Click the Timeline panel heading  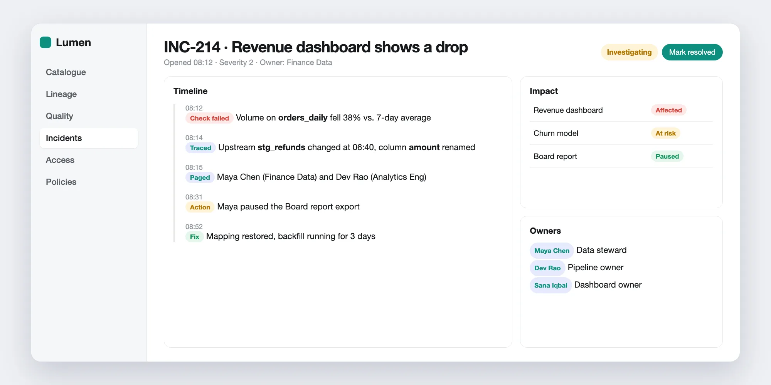(x=190, y=91)
